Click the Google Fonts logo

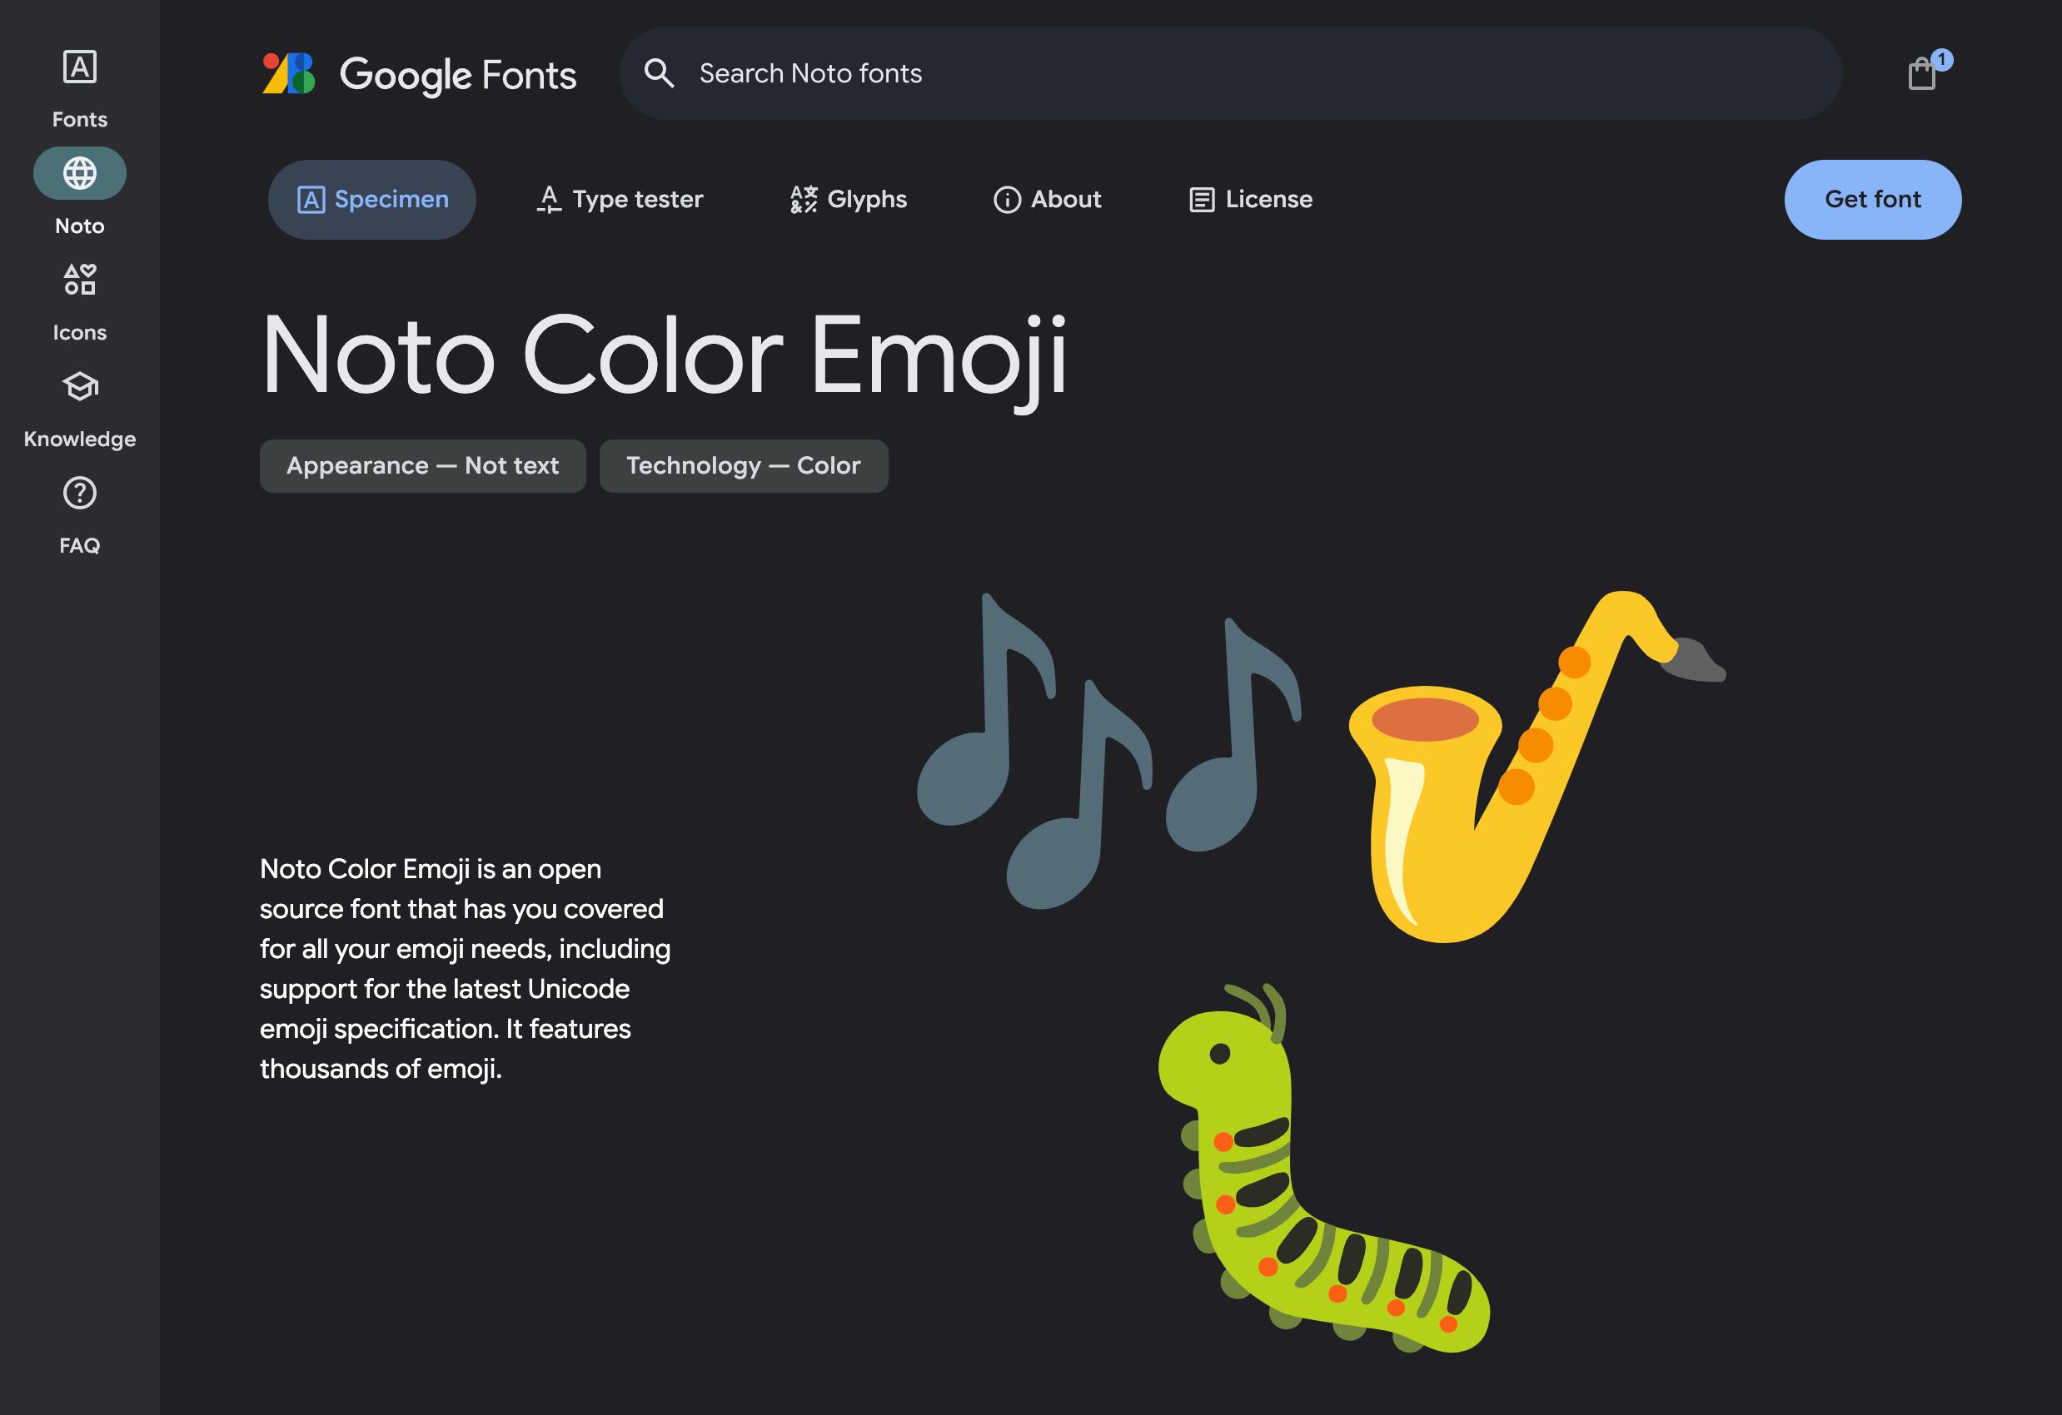pyautogui.click(x=419, y=73)
